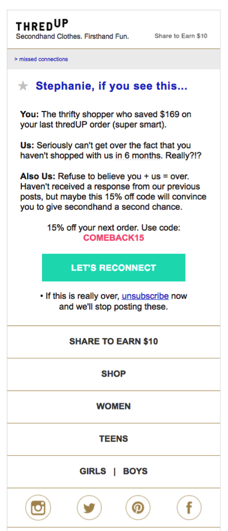The image size is (228, 531).
Task: Choose the GIRLS category
Action: point(93,471)
